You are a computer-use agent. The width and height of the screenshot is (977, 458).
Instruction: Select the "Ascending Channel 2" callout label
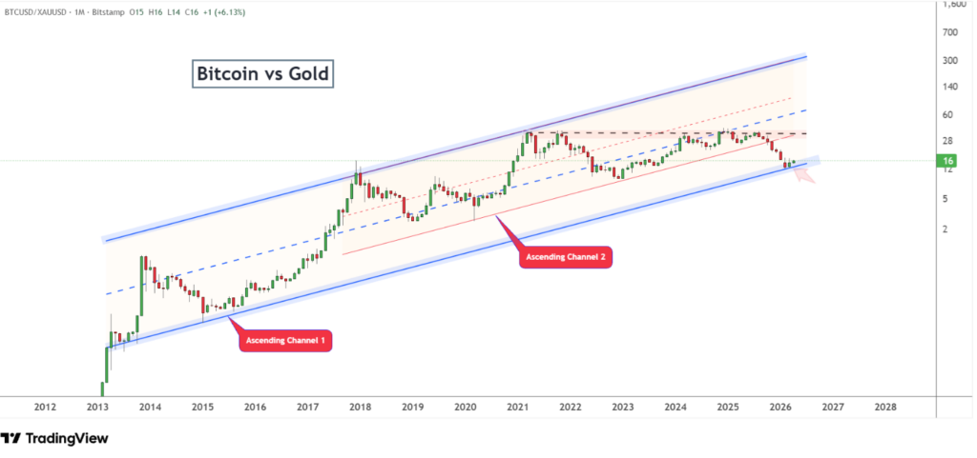click(565, 259)
